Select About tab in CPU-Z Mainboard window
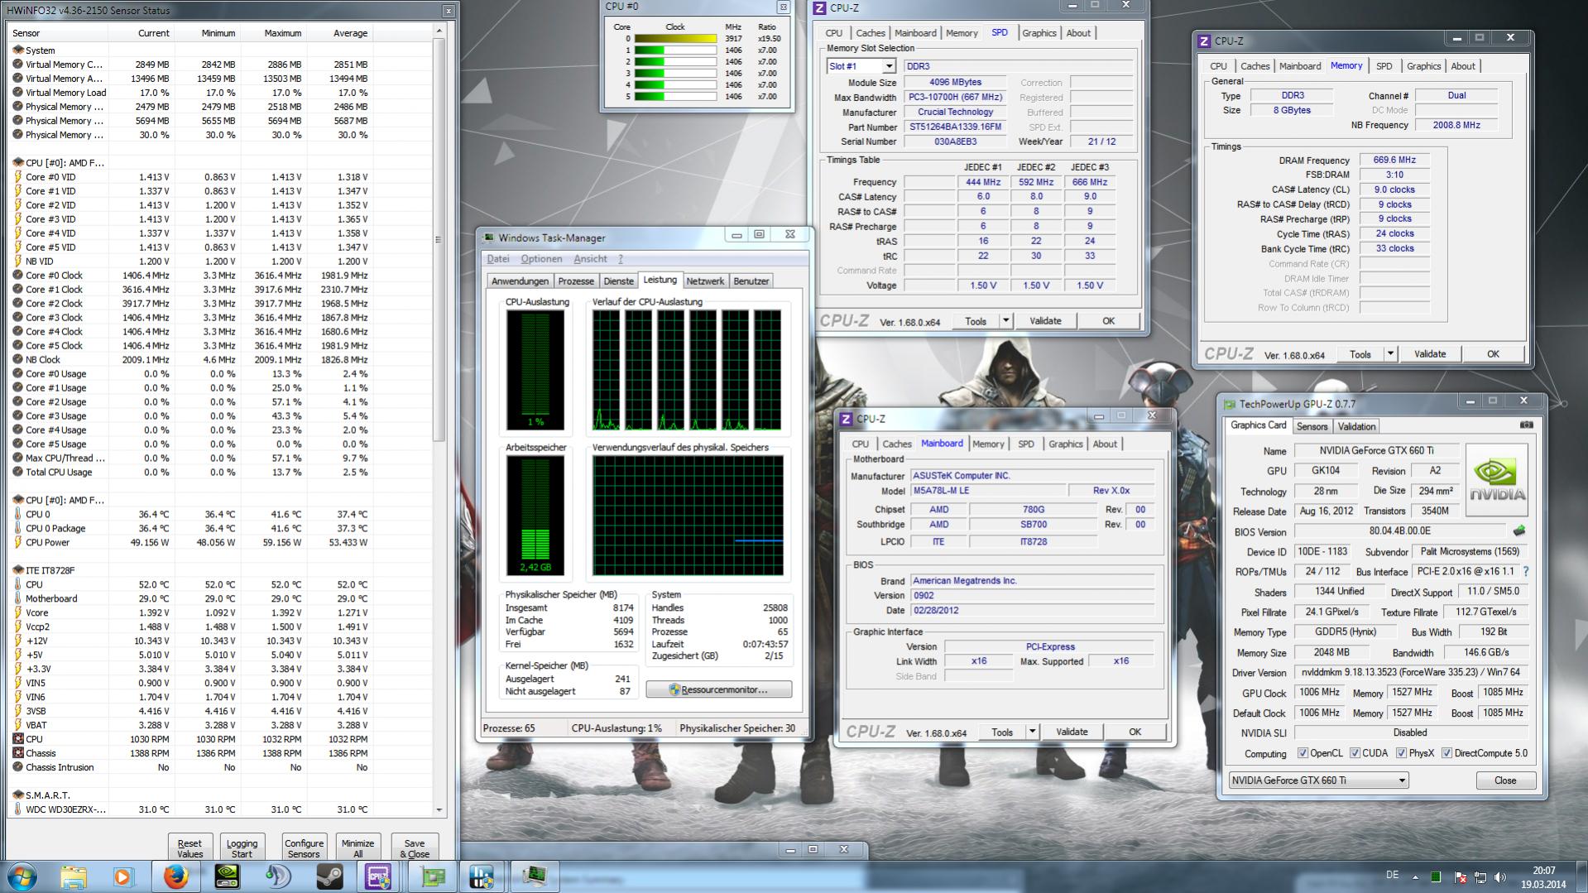The image size is (1588, 893). (x=1105, y=444)
